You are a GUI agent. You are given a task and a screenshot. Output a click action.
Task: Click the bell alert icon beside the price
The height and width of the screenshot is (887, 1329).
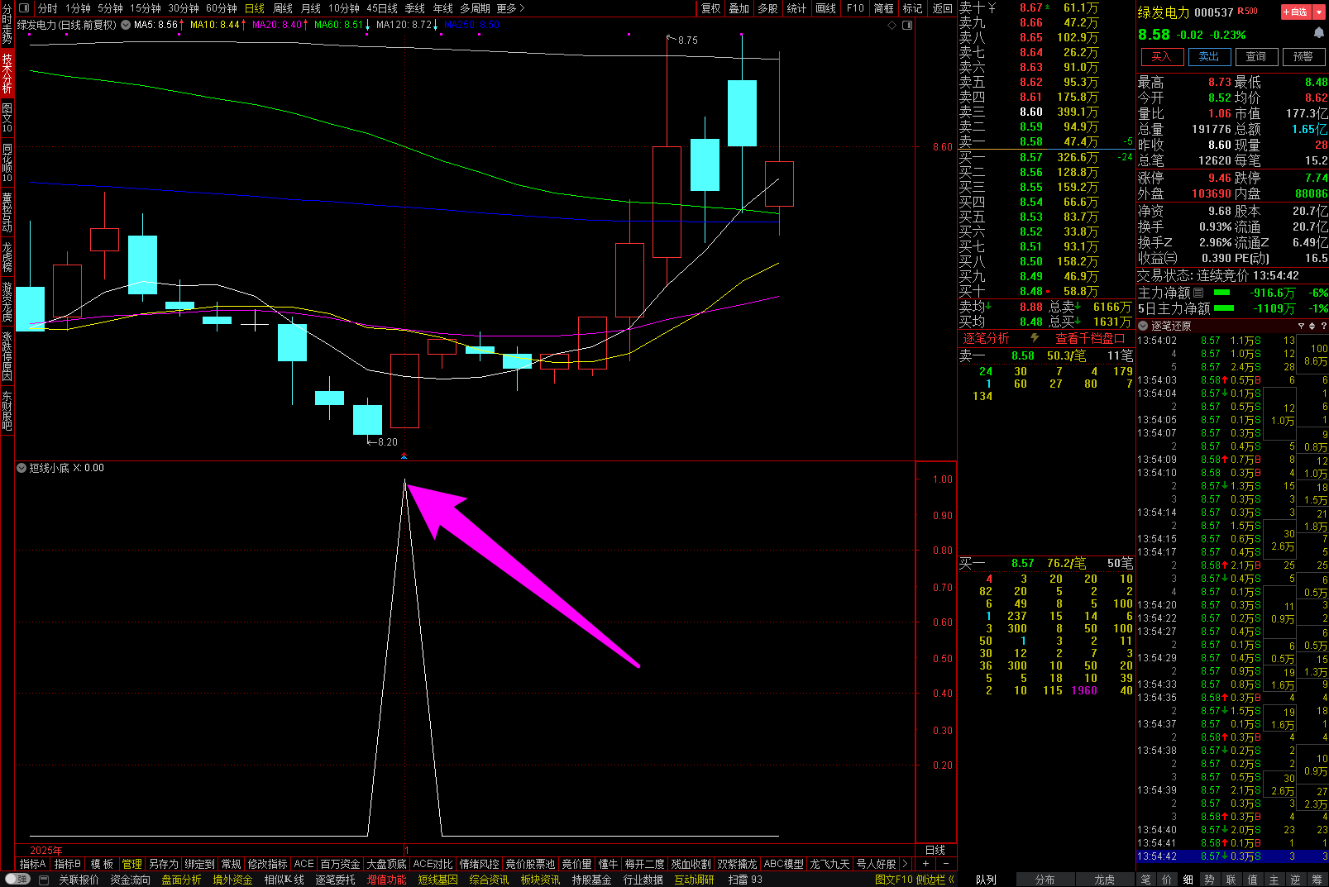click(x=1318, y=32)
